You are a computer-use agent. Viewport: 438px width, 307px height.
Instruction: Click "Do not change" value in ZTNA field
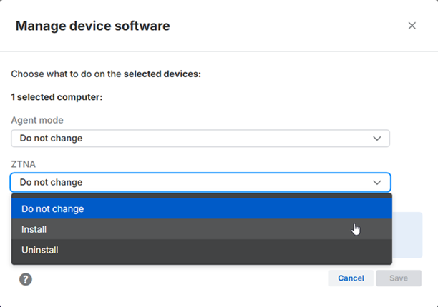tap(51, 183)
